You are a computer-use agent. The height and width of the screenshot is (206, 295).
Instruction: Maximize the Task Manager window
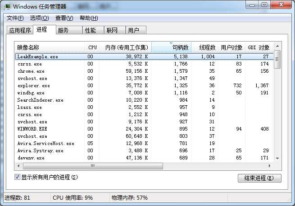click(x=264, y=5)
